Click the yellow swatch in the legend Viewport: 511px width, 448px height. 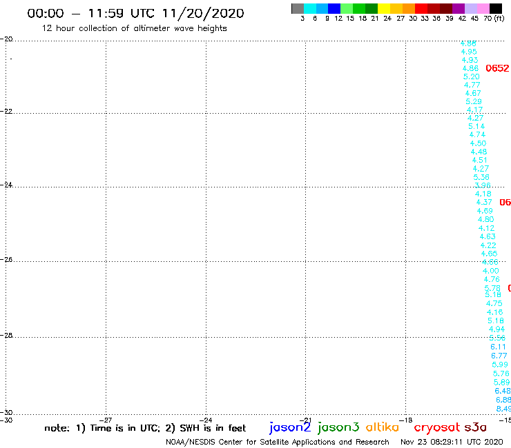[384, 8]
